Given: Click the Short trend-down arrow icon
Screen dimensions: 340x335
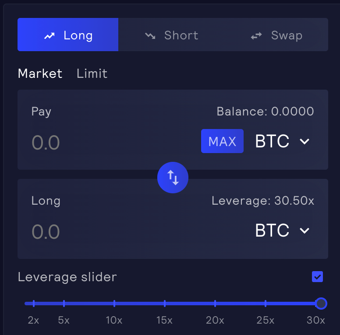Looking at the screenshot, I should click(150, 36).
